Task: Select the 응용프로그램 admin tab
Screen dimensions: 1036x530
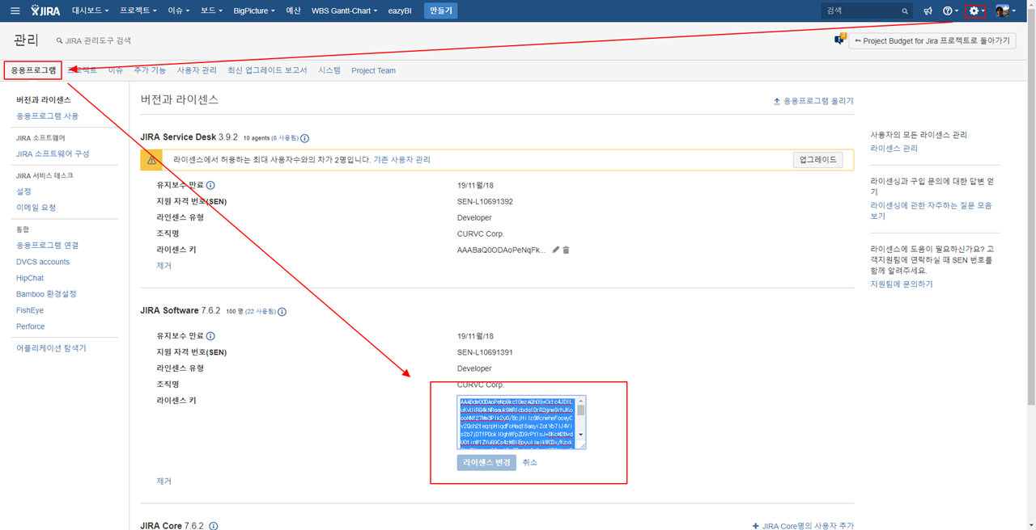Action: [x=34, y=70]
